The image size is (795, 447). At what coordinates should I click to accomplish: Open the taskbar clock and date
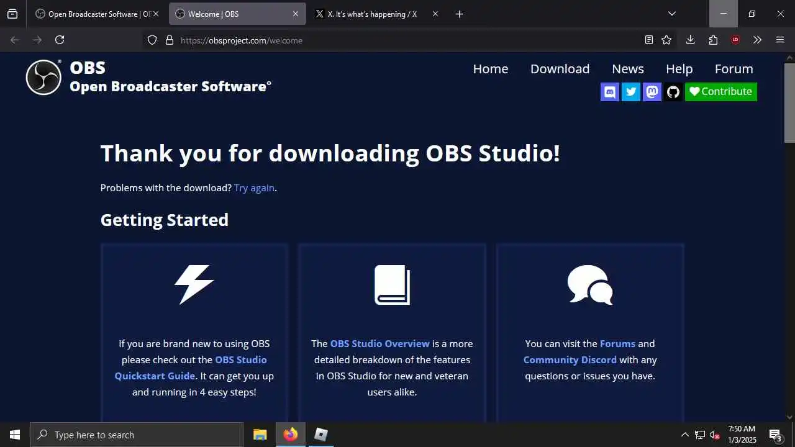coord(742,435)
